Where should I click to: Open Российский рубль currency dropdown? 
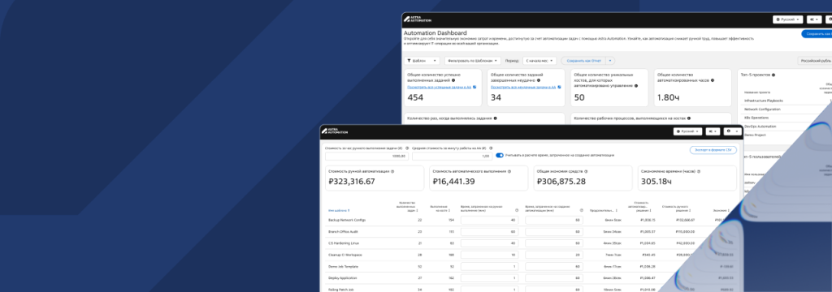pyautogui.click(x=815, y=61)
